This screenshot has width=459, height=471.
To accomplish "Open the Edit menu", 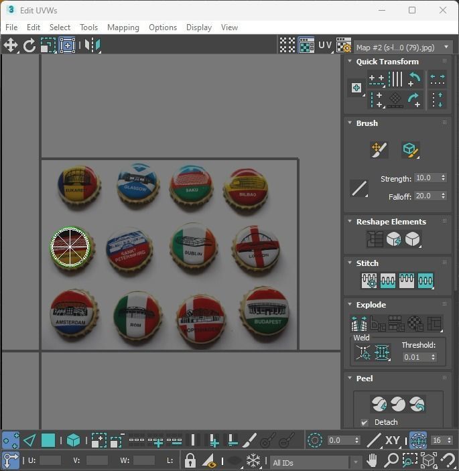I will [x=34, y=27].
